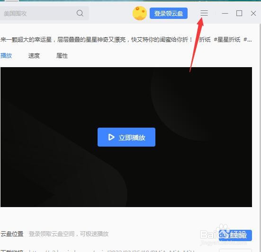
Task: Click the 登录领取云盘空间 hint text
Action: tap(68, 234)
